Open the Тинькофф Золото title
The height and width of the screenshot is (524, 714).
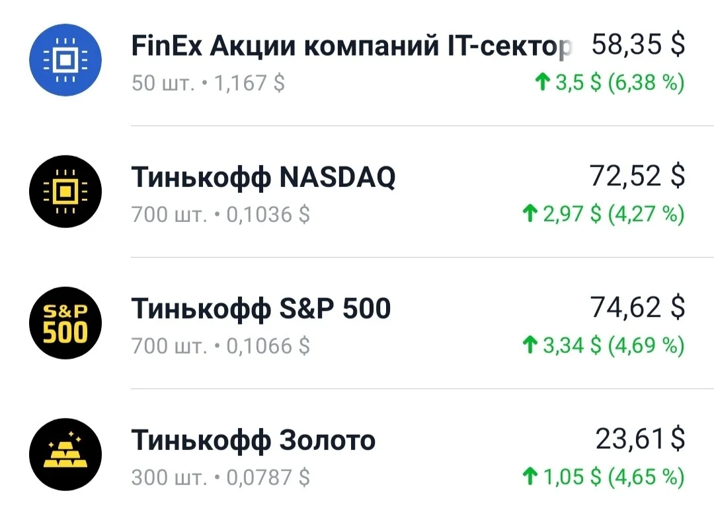tap(253, 440)
